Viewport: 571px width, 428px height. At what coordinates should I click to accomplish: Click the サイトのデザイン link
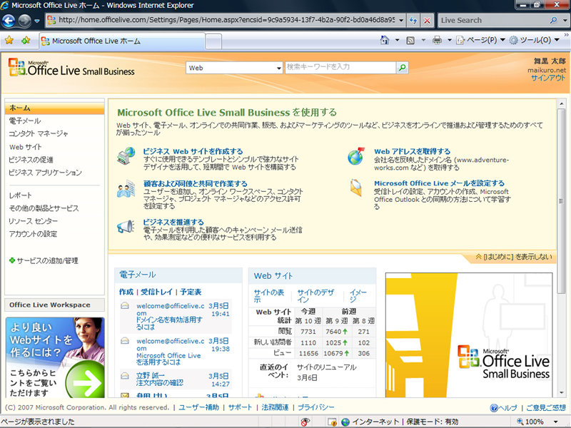click(x=315, y=296)
